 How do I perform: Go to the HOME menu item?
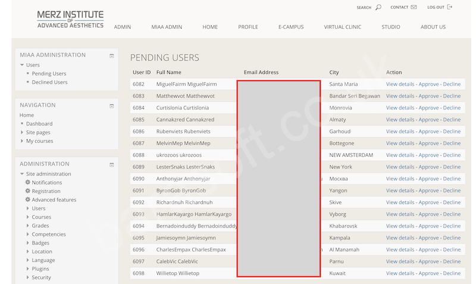(x=210, y=27)
